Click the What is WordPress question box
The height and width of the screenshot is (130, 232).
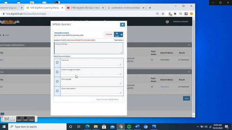88,48
